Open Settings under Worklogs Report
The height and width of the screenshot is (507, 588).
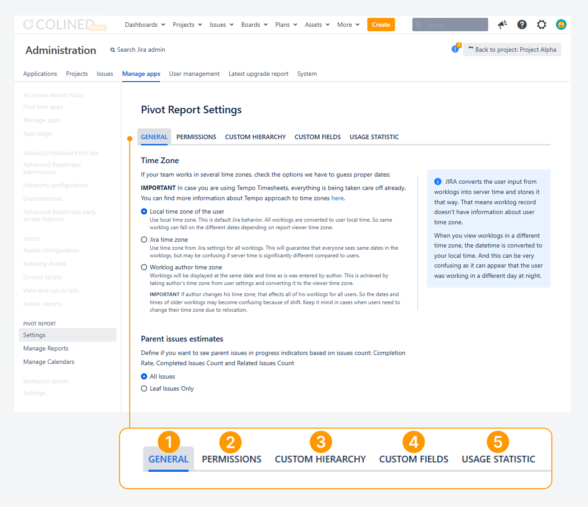coord(34,393)
